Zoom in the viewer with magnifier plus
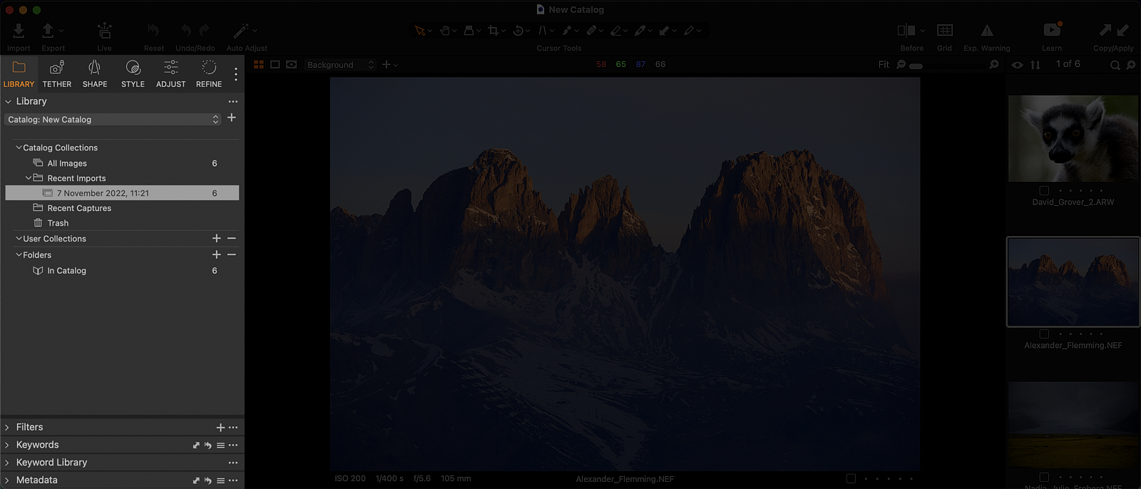The width and height of the screenshot is (1141, 489). [x=994, y=64]
